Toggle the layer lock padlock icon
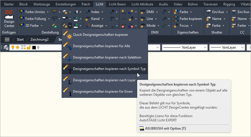This screenshot has width=251, height=137. [x=29, y=47]
